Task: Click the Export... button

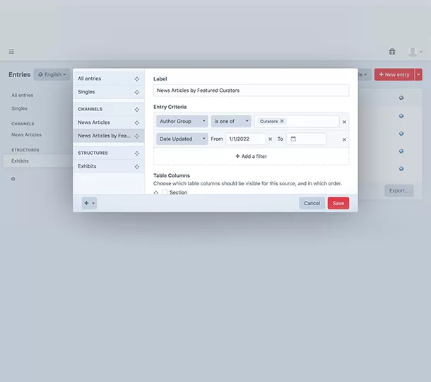Action: pyautogui.click(x=398, y=190)
